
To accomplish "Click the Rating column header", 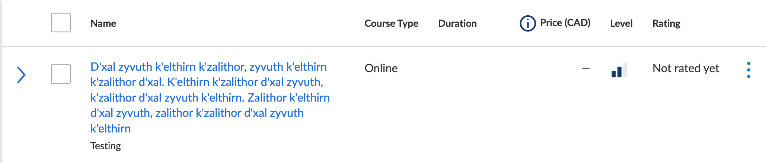I will (666, 23).
